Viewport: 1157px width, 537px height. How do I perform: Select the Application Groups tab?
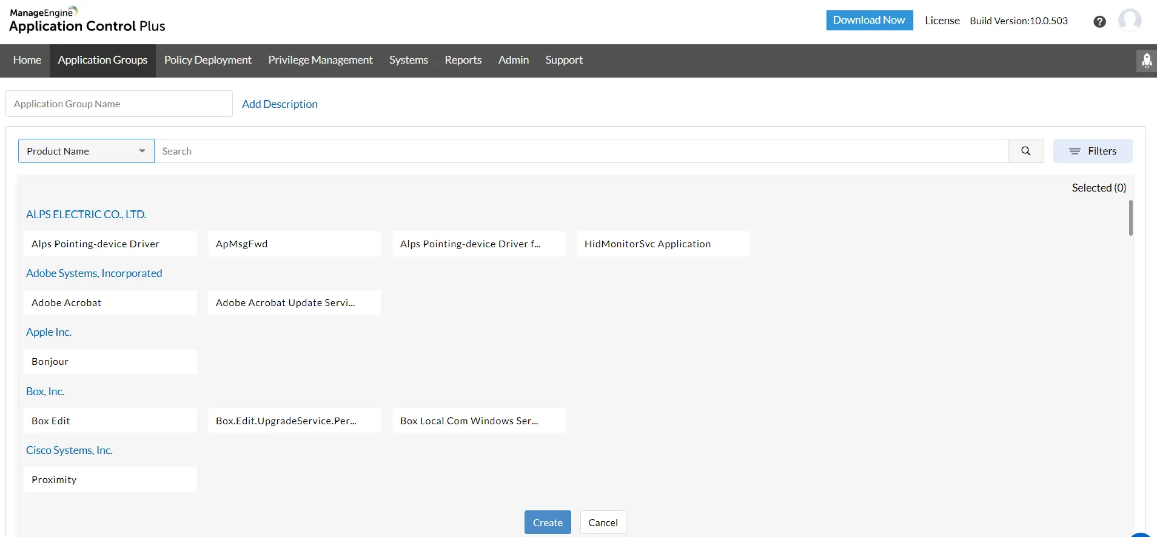pos(102,60)
